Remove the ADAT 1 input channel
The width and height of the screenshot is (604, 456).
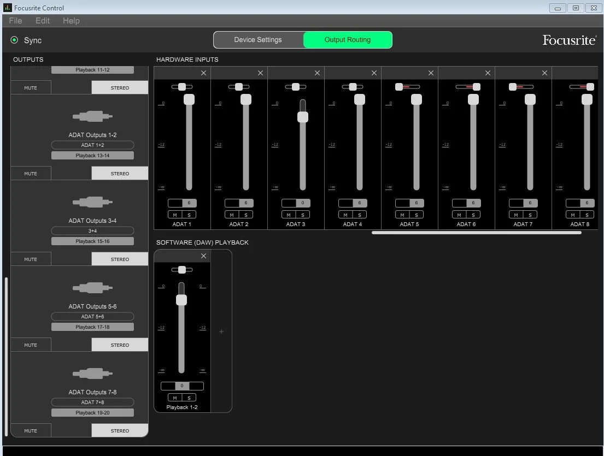click(203, 73)
